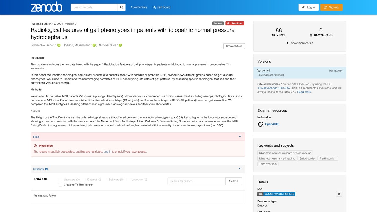Open Nicolosi Silvia's ORCID icon
Screen dimensions: 377x212
120,45
